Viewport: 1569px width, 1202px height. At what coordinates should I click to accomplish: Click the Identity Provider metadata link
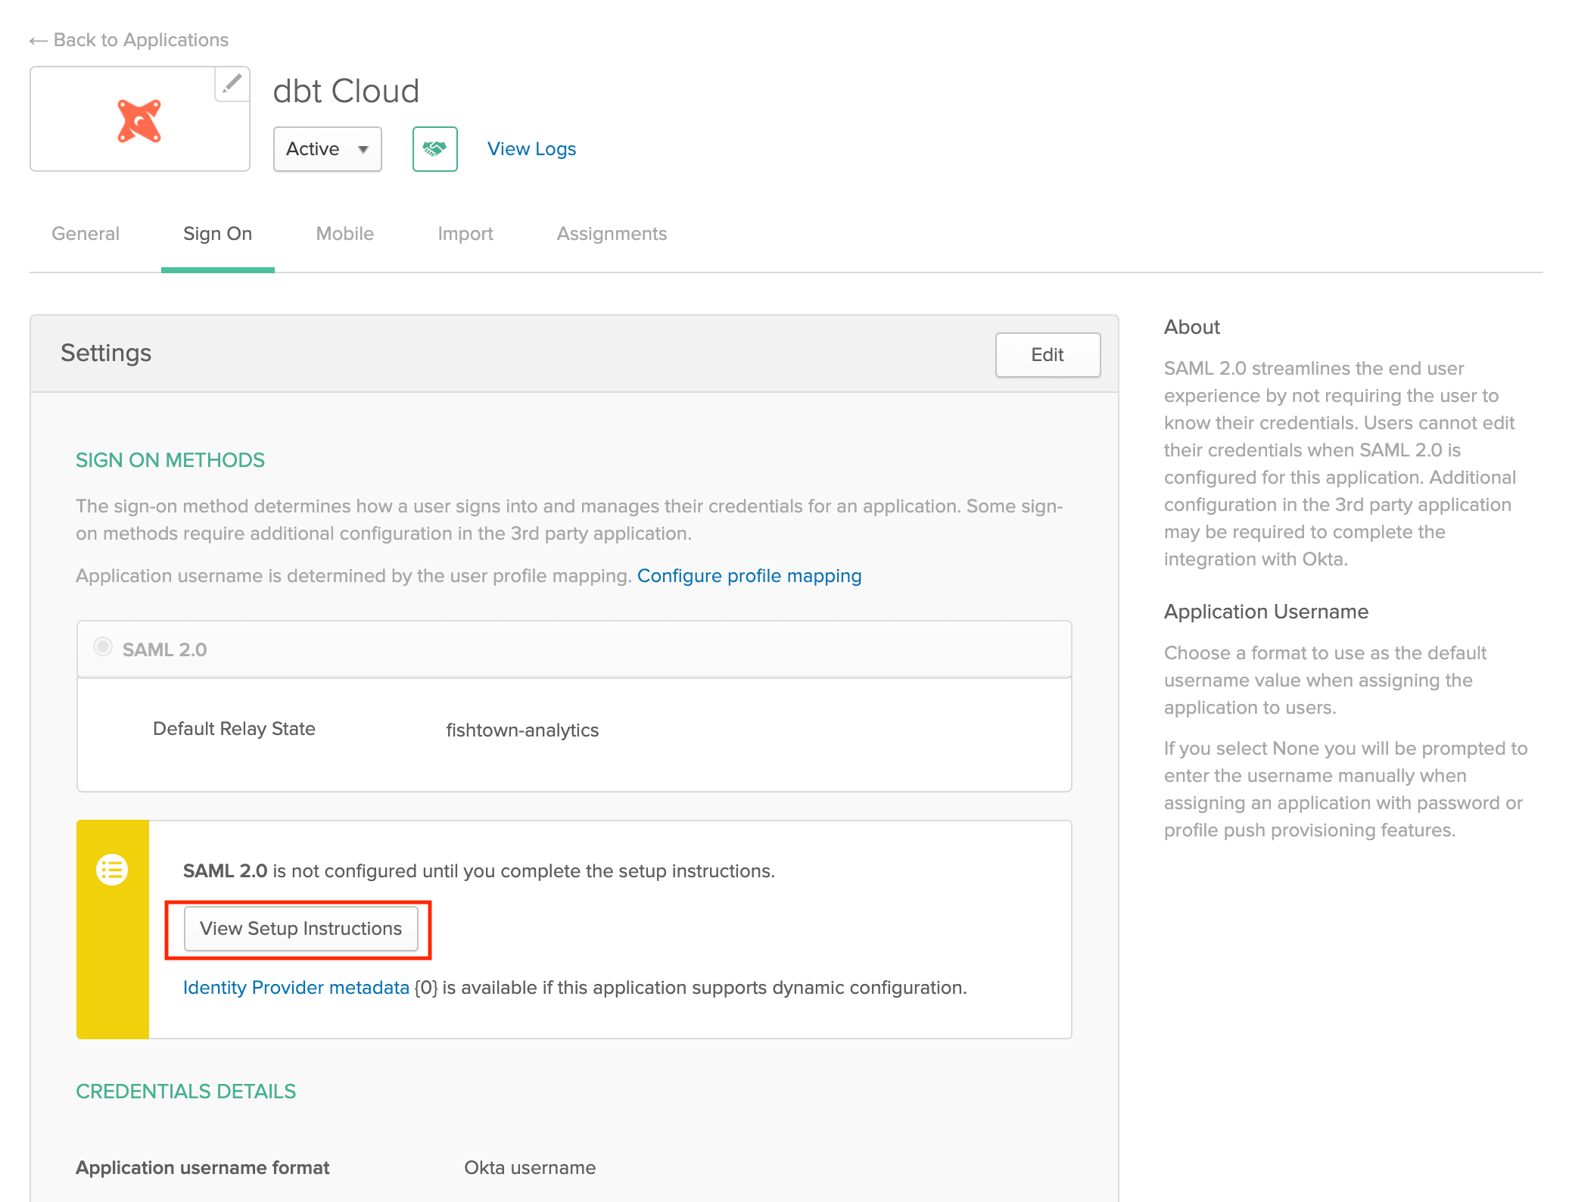295,987
